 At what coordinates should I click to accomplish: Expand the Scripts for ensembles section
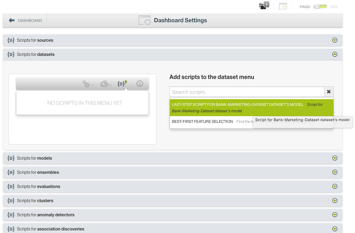(334, 172)
